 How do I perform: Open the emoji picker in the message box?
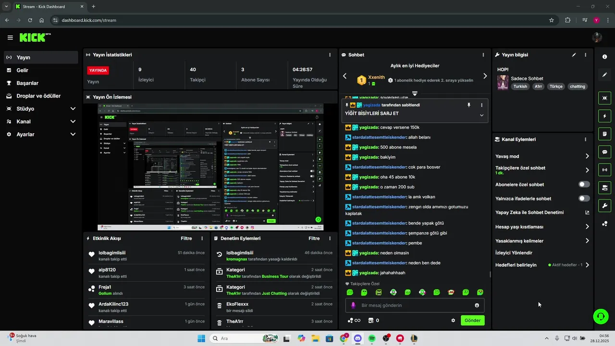[x=477, y=305]
